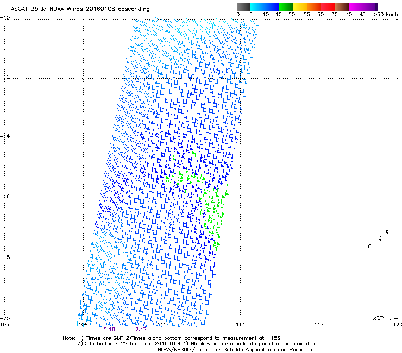
Task: Click the brown 35-40 knots legend segment
Action: [x=342, y=7]
